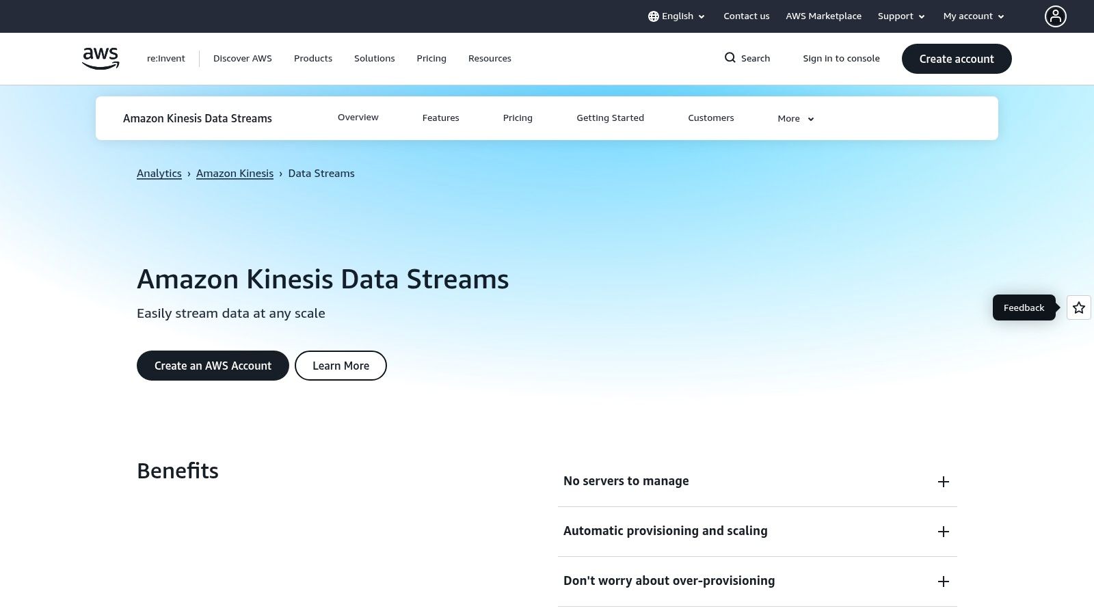
Task: Open the My account dropdown
Action: click(972, 16)
